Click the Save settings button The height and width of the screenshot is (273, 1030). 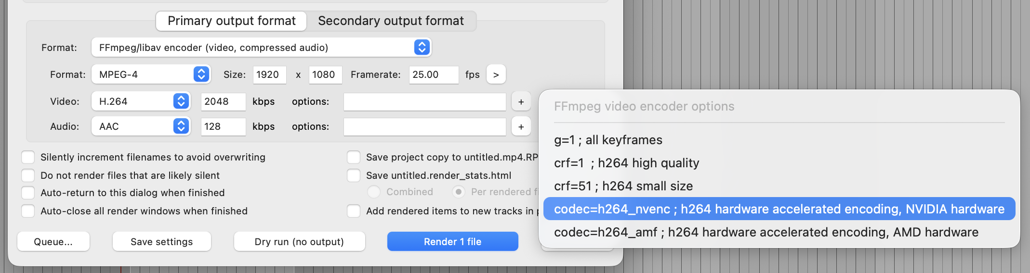pos(161,242)
